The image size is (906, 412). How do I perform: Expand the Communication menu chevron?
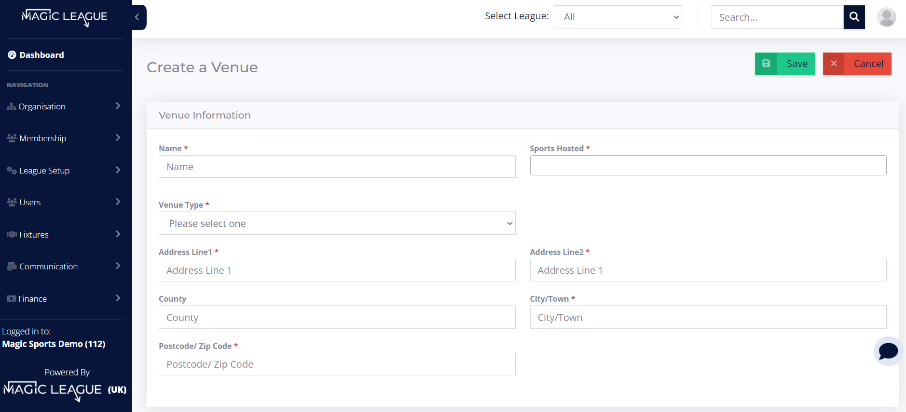(118, 266)
